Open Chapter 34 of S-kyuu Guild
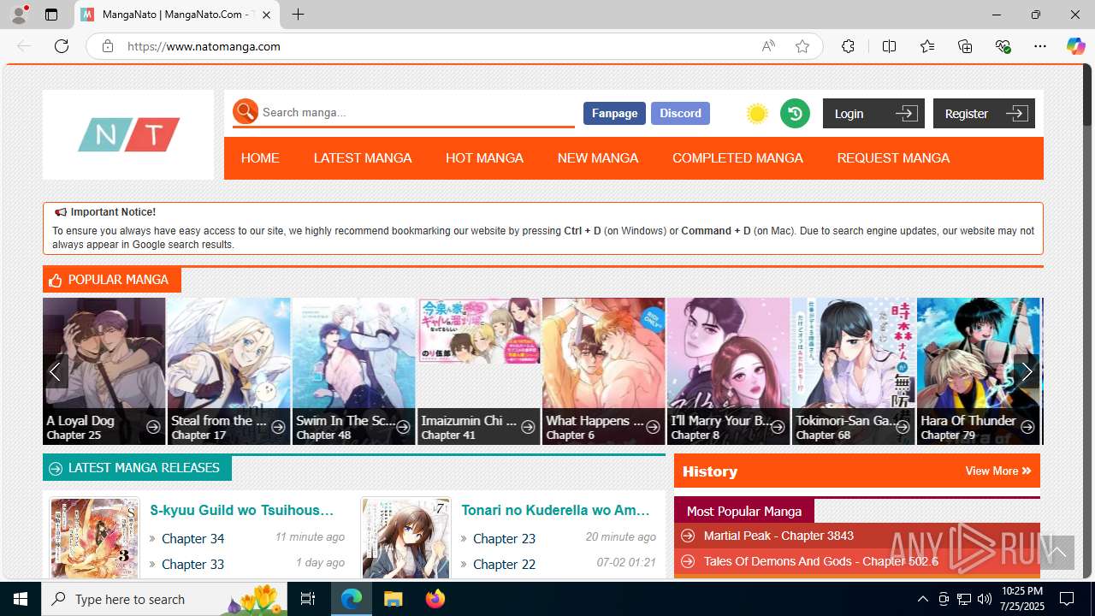 point(192,538)
